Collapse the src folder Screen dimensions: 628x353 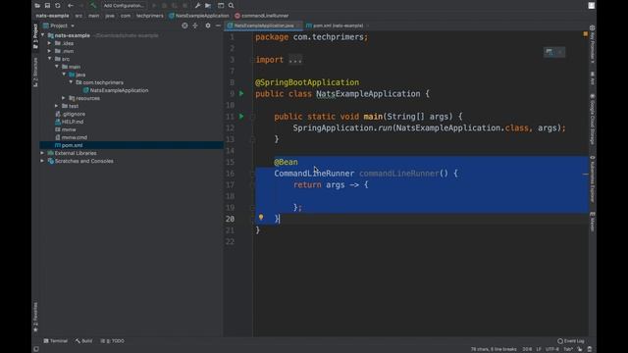tap(50, 59)
